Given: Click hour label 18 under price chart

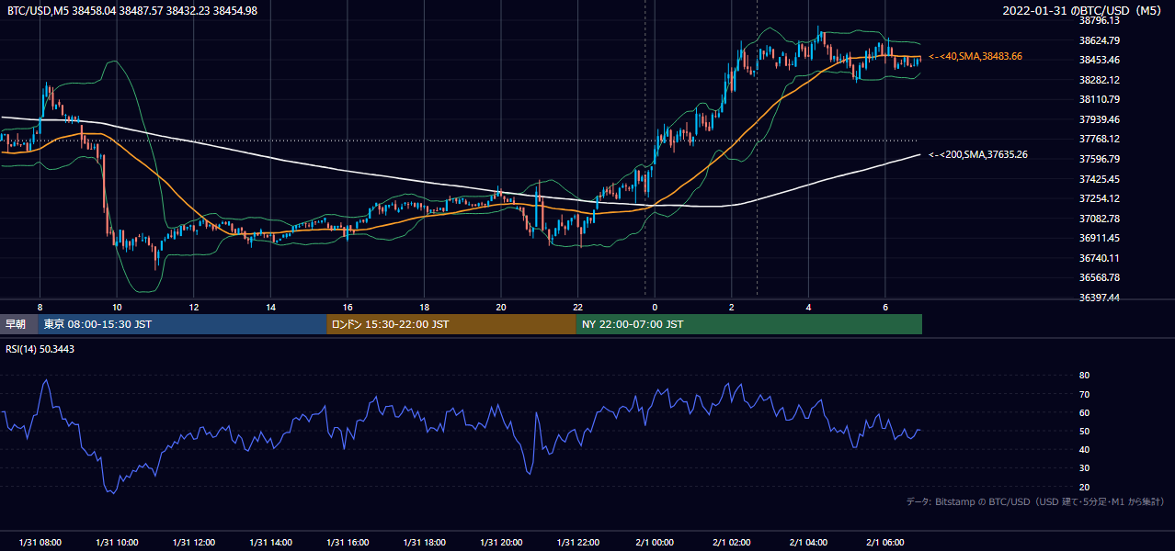Looking at the screenshot, I should [x=424, y=308].
